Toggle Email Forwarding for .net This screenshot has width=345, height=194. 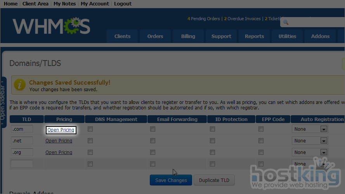pos(153,141)
